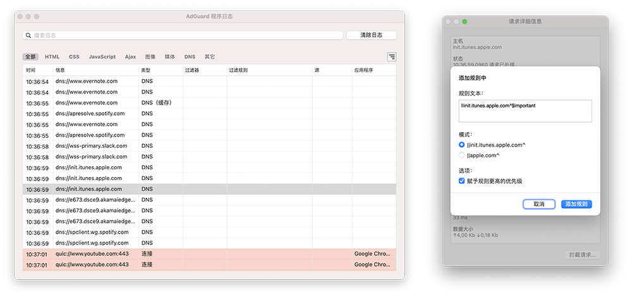Click the 信息 column header
This screenshot has width=632, height=297.
[96, 70]
